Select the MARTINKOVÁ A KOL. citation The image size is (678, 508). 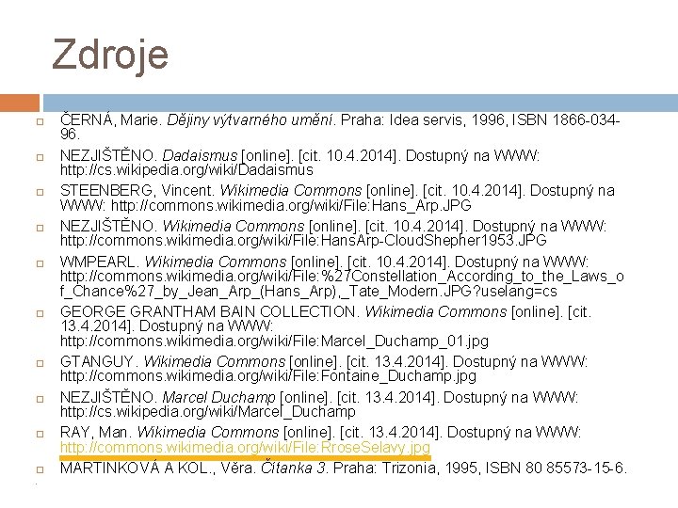click(x=344, y=468)
